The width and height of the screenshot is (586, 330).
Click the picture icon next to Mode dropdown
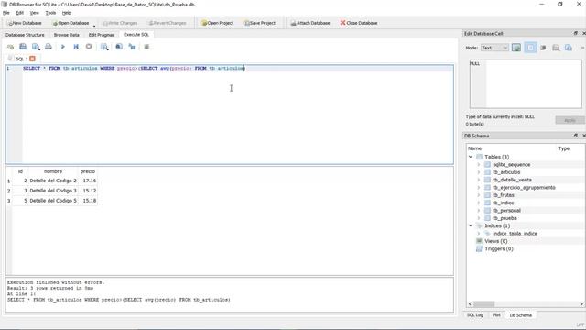(516, 48)
